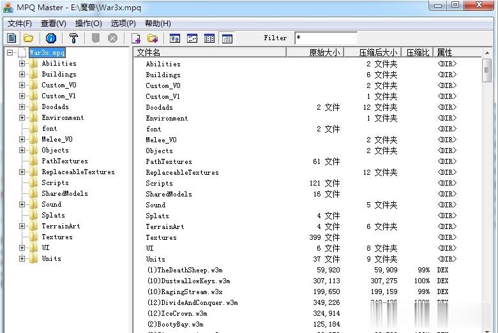
Task: Open the 操作(O) menu
Action: tap(88, 24)
